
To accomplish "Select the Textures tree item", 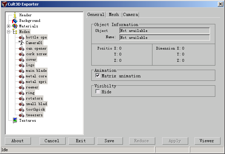I will [x=27, y=120].
